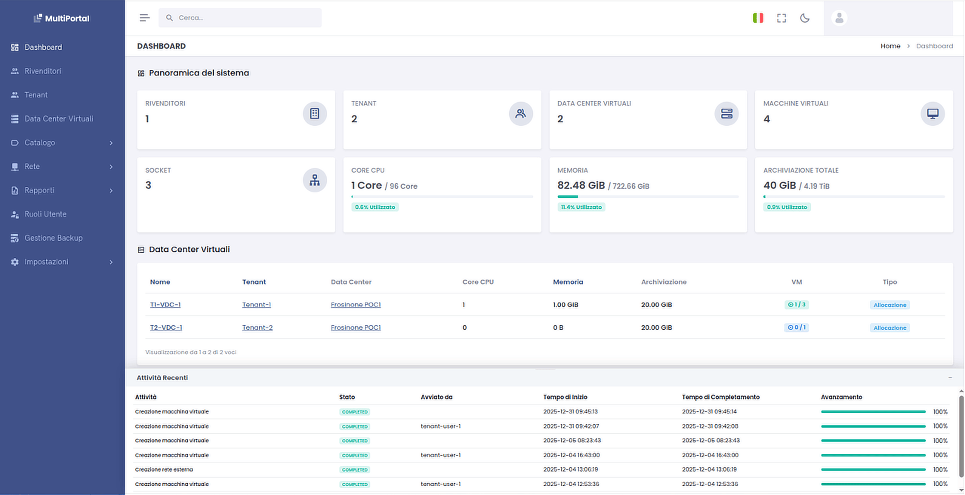Viewport: 965px width, 495px height.
Task: Click the MultiPortal logo
Action: click(x=62, y=18)
